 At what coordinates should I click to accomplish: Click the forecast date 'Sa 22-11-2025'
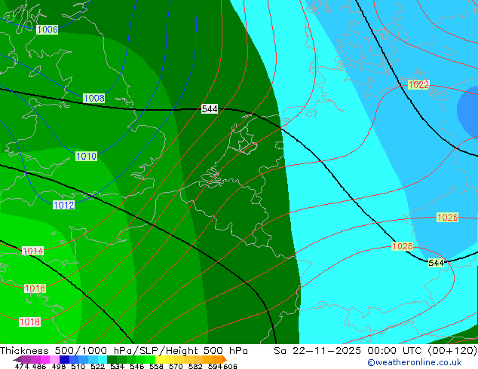[317, 351]
